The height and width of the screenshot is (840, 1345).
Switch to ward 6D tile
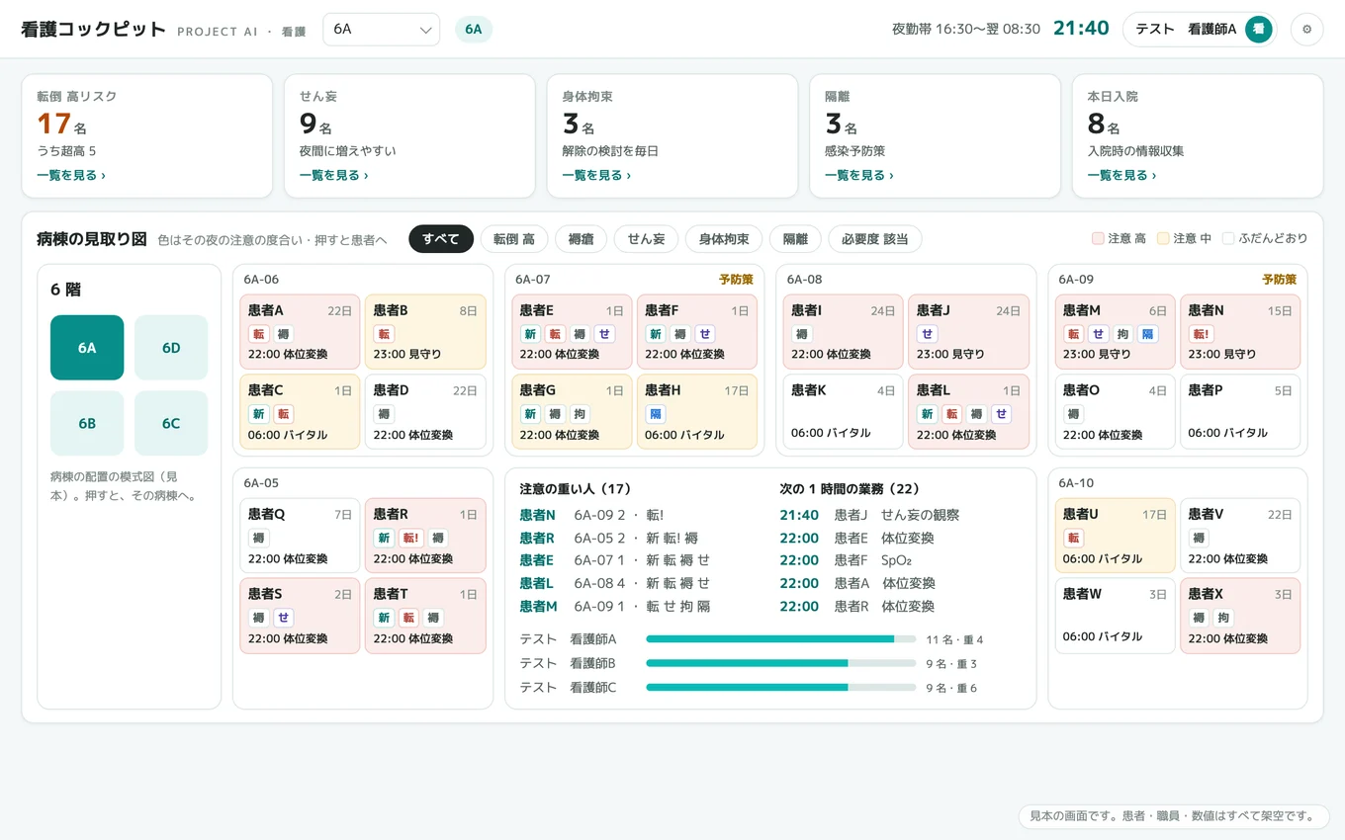click(171, 348)
